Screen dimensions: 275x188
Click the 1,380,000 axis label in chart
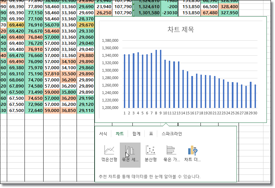tap(110, 40)
